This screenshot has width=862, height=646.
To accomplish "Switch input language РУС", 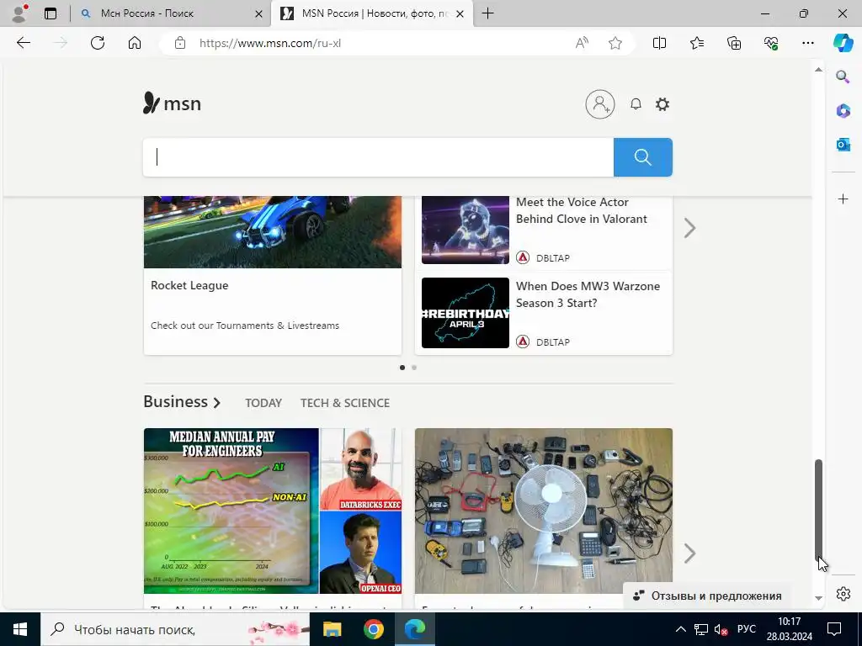I will 746,629.
